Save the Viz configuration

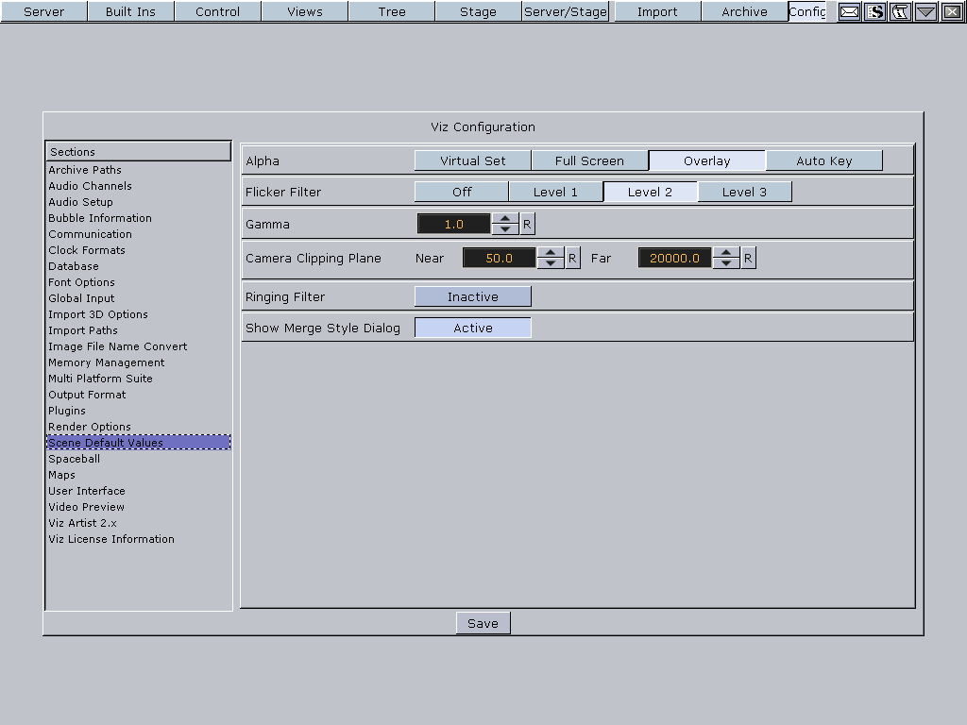(x=483, y=623)
